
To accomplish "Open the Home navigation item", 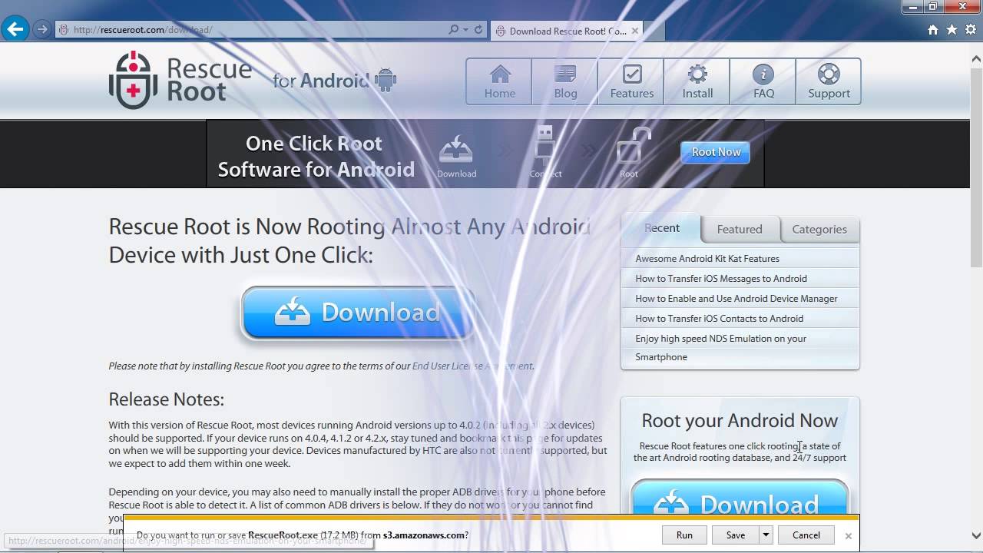I will click(499, 81).
